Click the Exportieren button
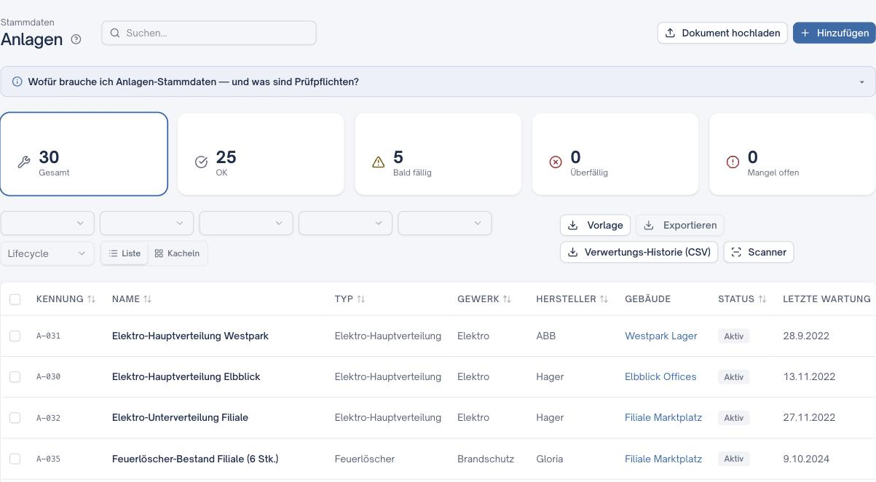 tap(680, 225)
